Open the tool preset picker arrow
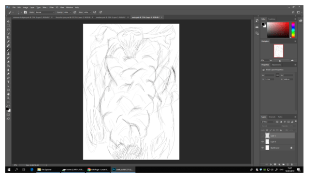Viewport: 317px width, 178px height. [13, 13]
